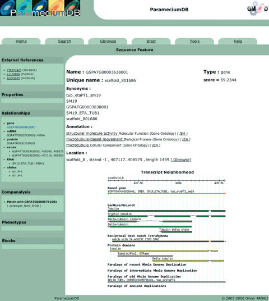Click IEA evidence for structural molecule activity
269x301 pixels.
(x=182, y=134)
